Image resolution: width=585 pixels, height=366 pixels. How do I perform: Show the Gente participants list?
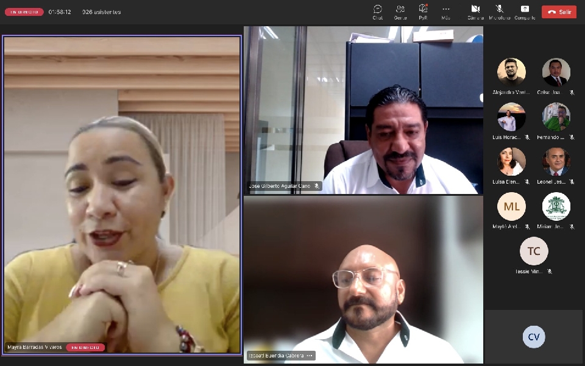pyautogui.click(x=400, y=11)
